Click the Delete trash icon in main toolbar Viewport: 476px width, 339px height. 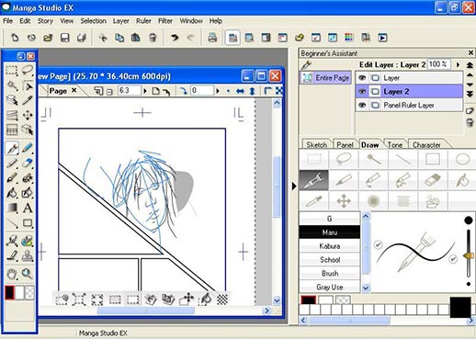153,38
